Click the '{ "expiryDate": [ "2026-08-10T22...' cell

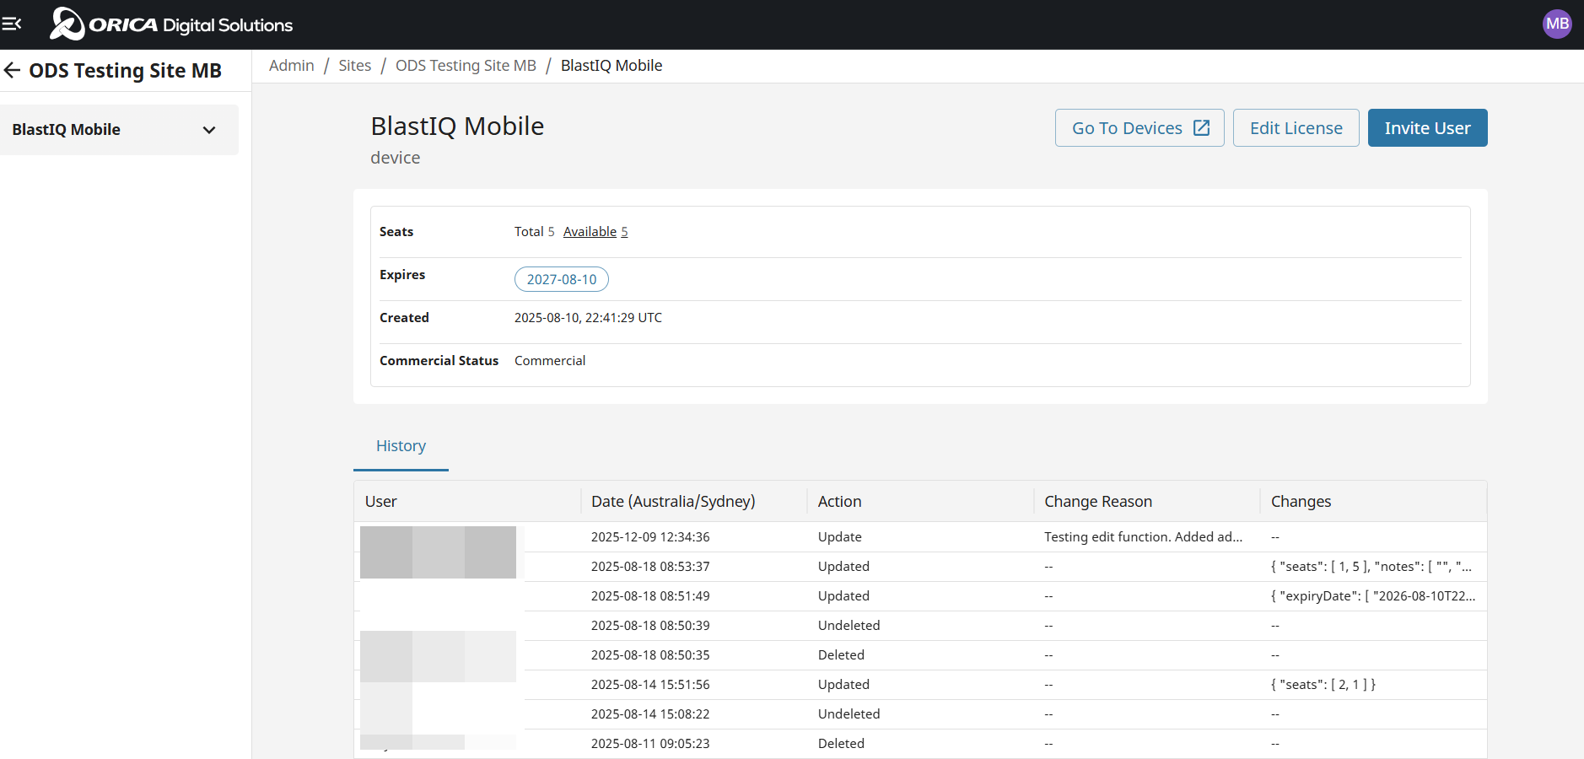[1373, 596]
